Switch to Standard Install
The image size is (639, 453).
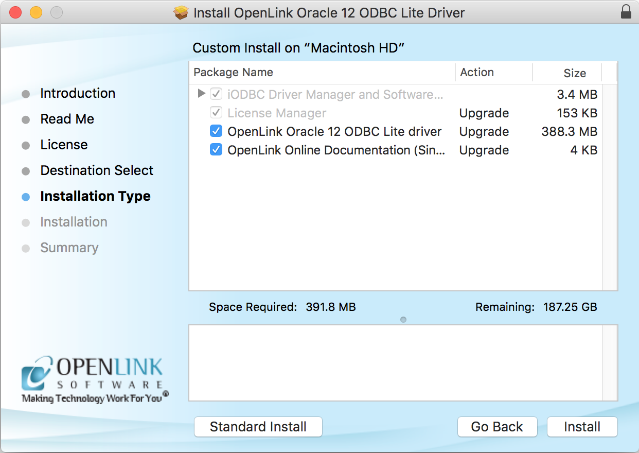pos(258,427)
